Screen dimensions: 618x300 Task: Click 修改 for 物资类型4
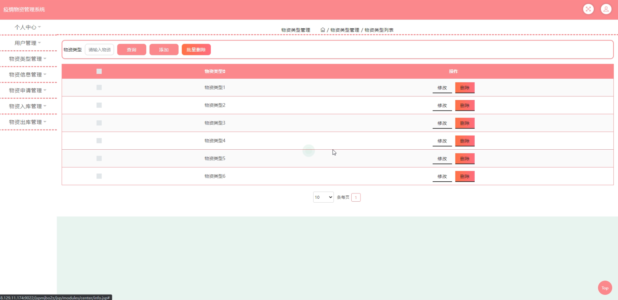[x=442, y=141]
